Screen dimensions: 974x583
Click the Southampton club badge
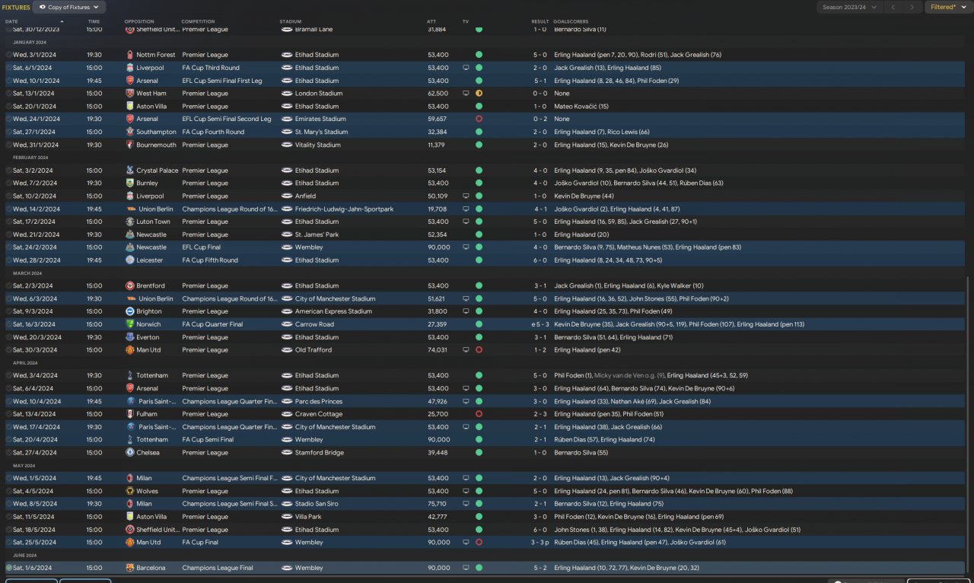[129, 132]
